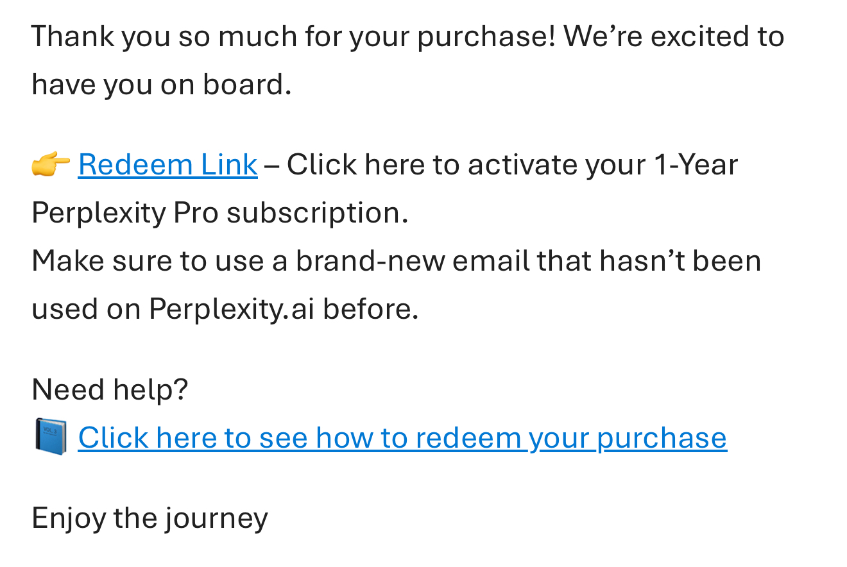Click the pointing hand emoji icon
Screen dimensions: 847x567
(51, 165)
